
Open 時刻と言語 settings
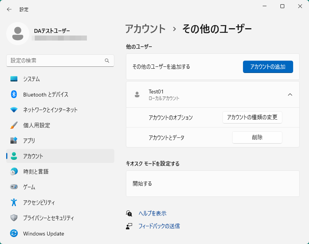[x=13, y=171]
